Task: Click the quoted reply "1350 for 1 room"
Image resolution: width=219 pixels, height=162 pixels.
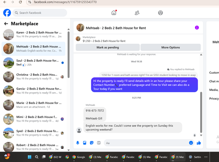Action: 148,75
